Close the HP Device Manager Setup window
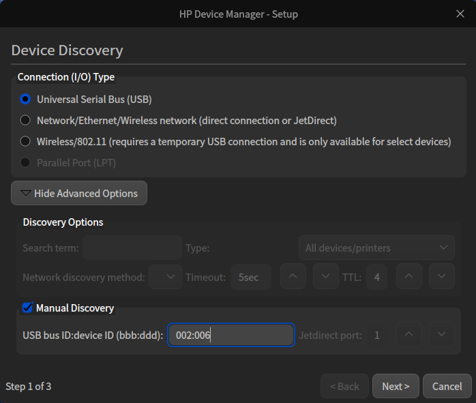 click(460, 14)
